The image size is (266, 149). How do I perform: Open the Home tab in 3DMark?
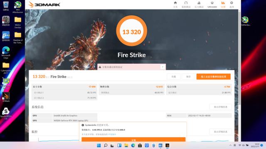pos(175,5)
